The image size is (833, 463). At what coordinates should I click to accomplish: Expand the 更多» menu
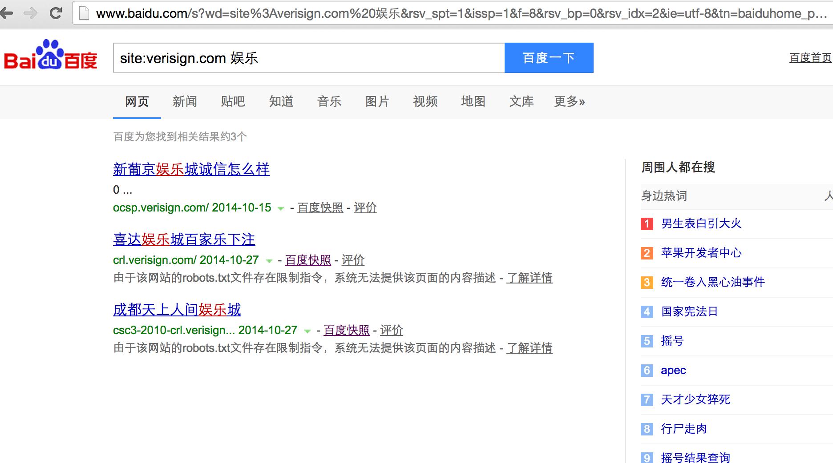tap(569, 102)
